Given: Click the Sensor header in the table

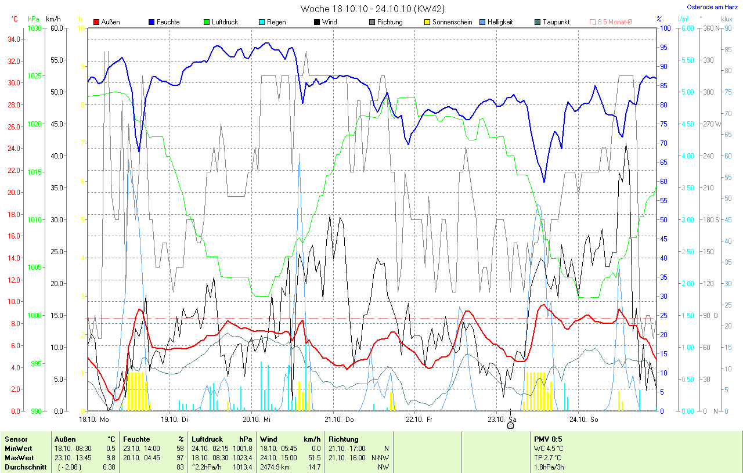Looking at the screenshot, I should point(16,439).
